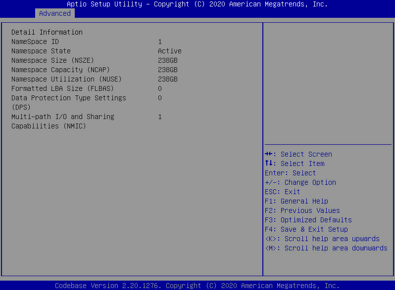Click the 1 value for Multi-path I/O

[x=160, y=117]
